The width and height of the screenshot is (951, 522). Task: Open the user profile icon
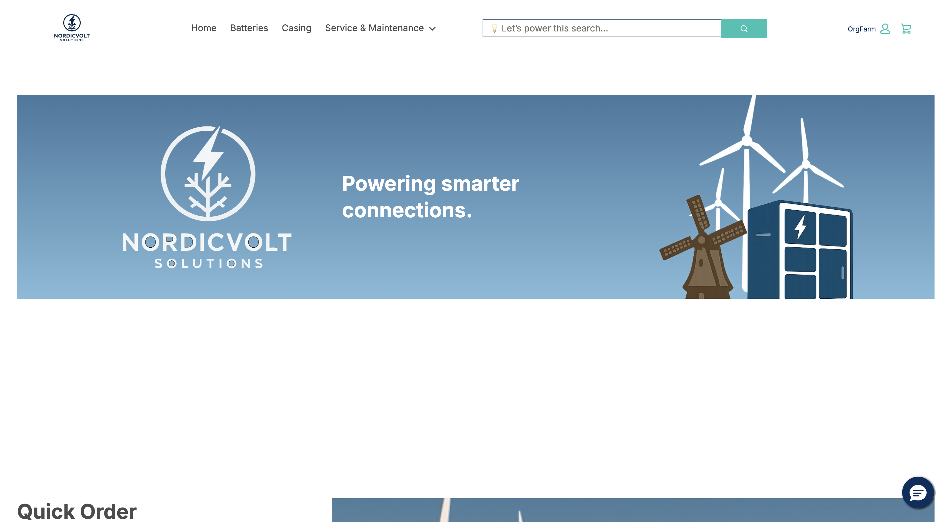point(885,29)
